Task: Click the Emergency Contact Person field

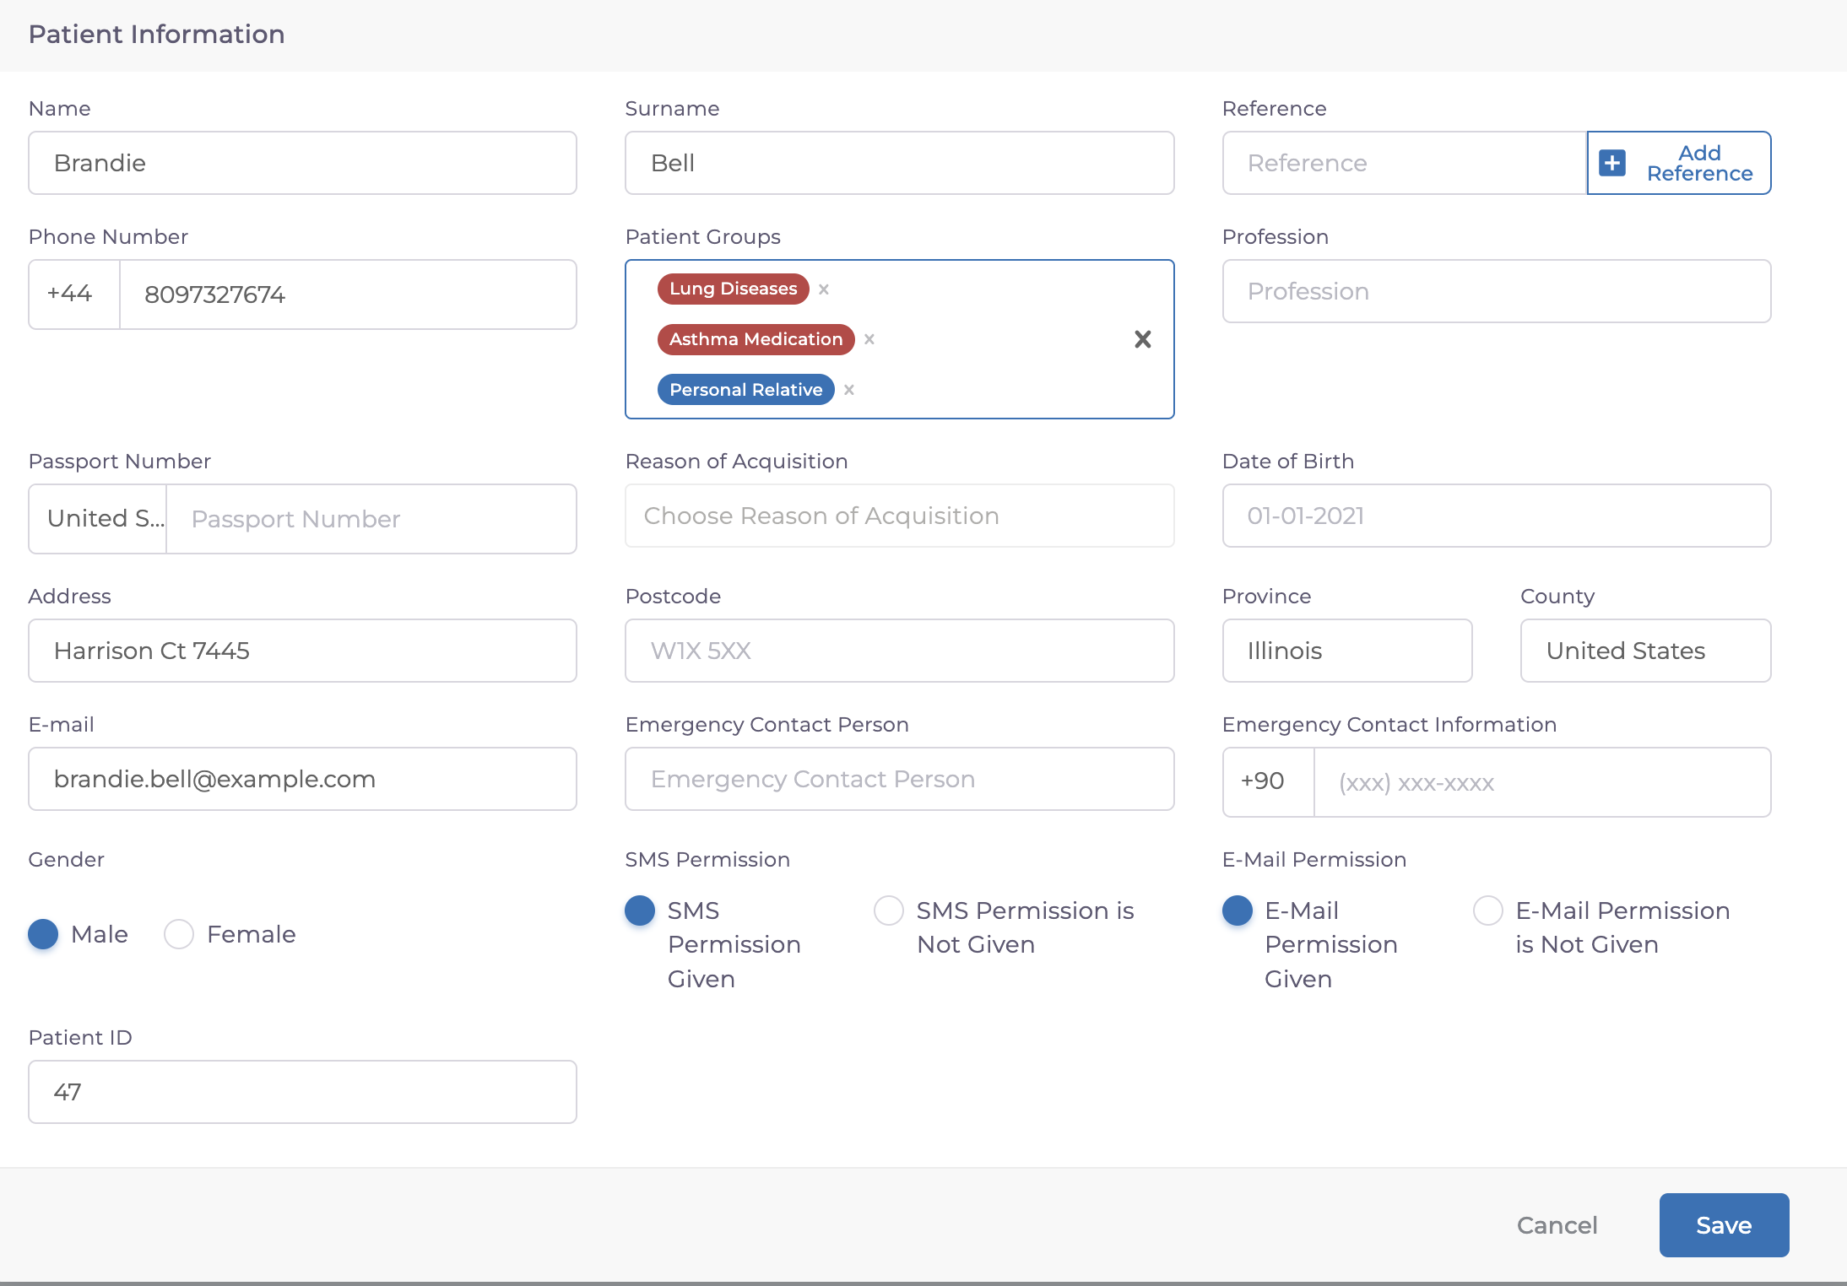Action: [899, 779]
